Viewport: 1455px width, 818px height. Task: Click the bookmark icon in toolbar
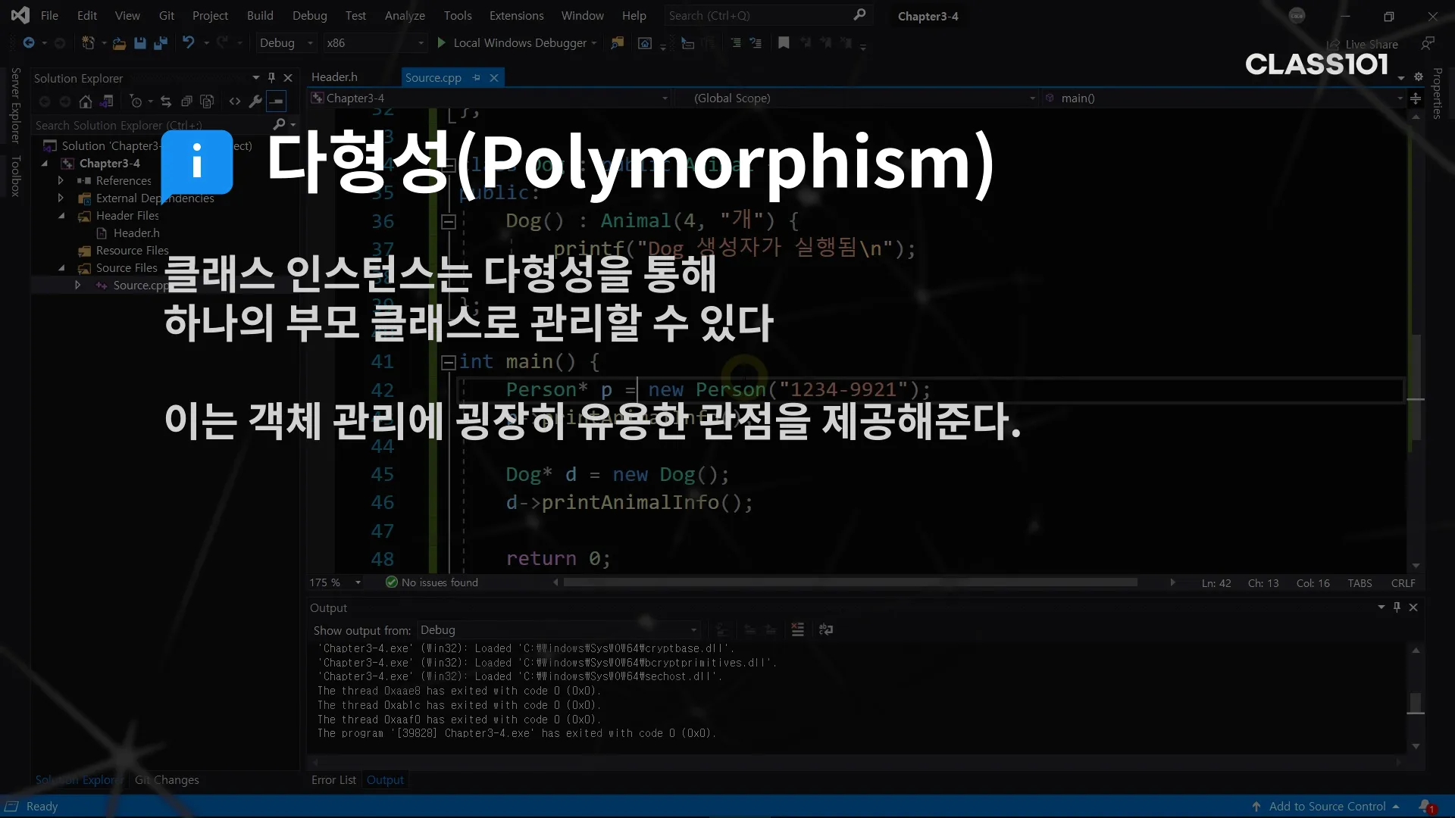[x=784, y=43]
